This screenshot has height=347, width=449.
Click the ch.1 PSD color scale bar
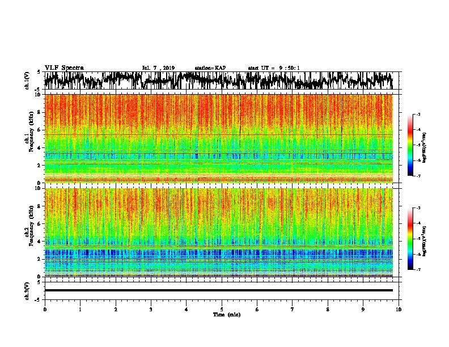(410, 145)
